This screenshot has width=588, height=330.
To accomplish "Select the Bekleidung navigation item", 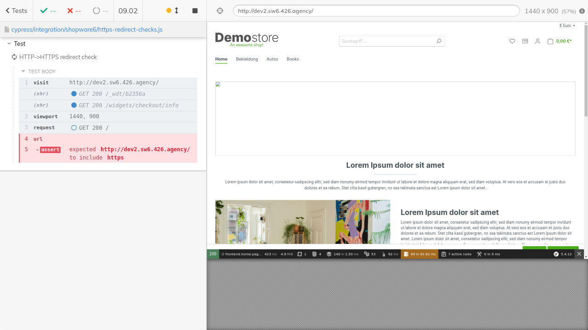I will tap(247, 59).
